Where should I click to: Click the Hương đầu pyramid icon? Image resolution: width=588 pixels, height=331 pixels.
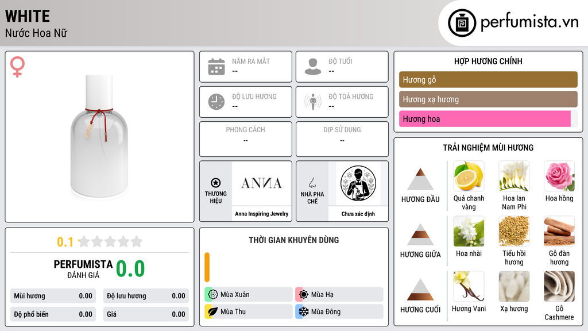tap(420, 179)
